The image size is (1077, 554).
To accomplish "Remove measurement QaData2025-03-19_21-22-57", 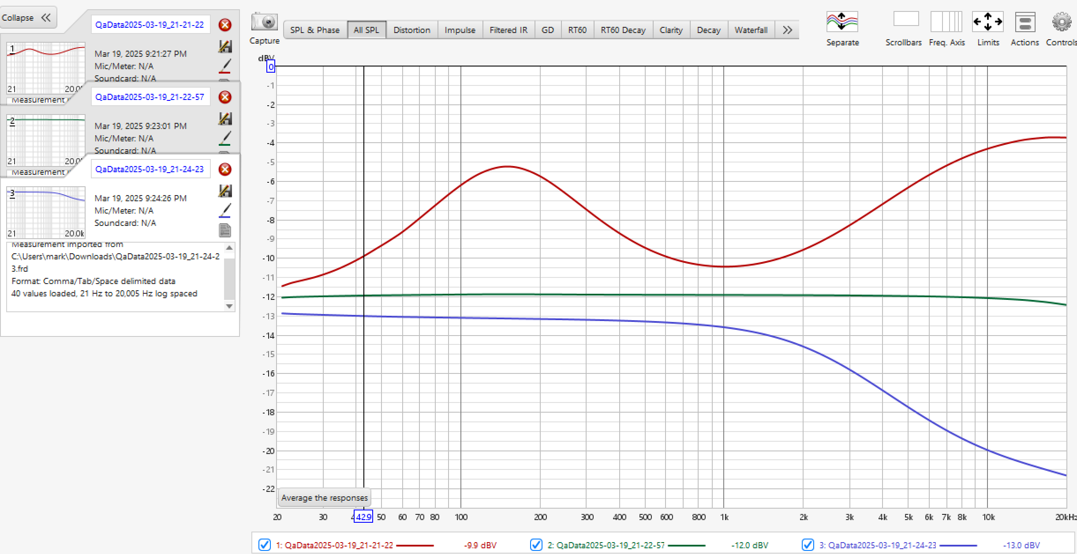I will pyautogui.click(x=225, y=97).
